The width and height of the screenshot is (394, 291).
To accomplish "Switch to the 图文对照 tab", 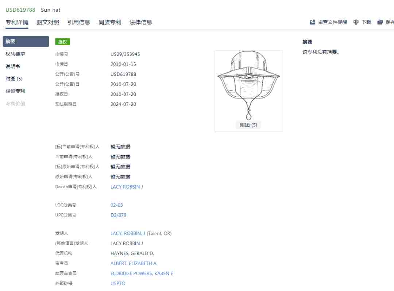I will (x=48, y=22).
